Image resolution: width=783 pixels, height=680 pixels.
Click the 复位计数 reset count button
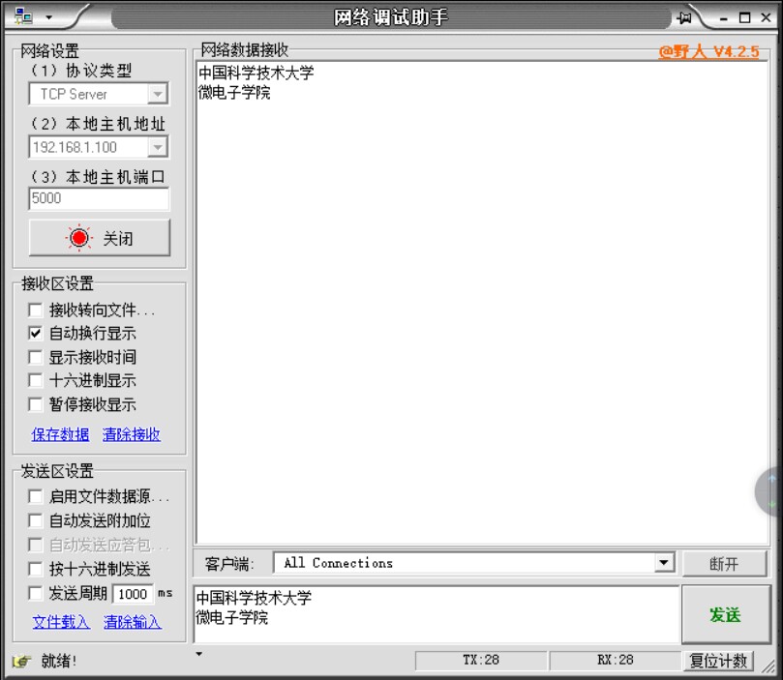click(718, 661)
